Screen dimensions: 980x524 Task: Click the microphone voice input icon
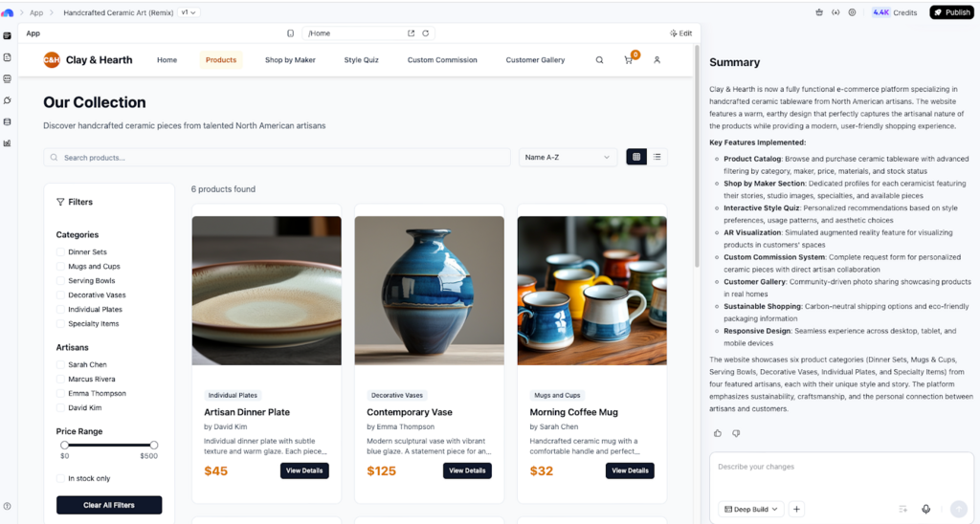tap(925, 509)
